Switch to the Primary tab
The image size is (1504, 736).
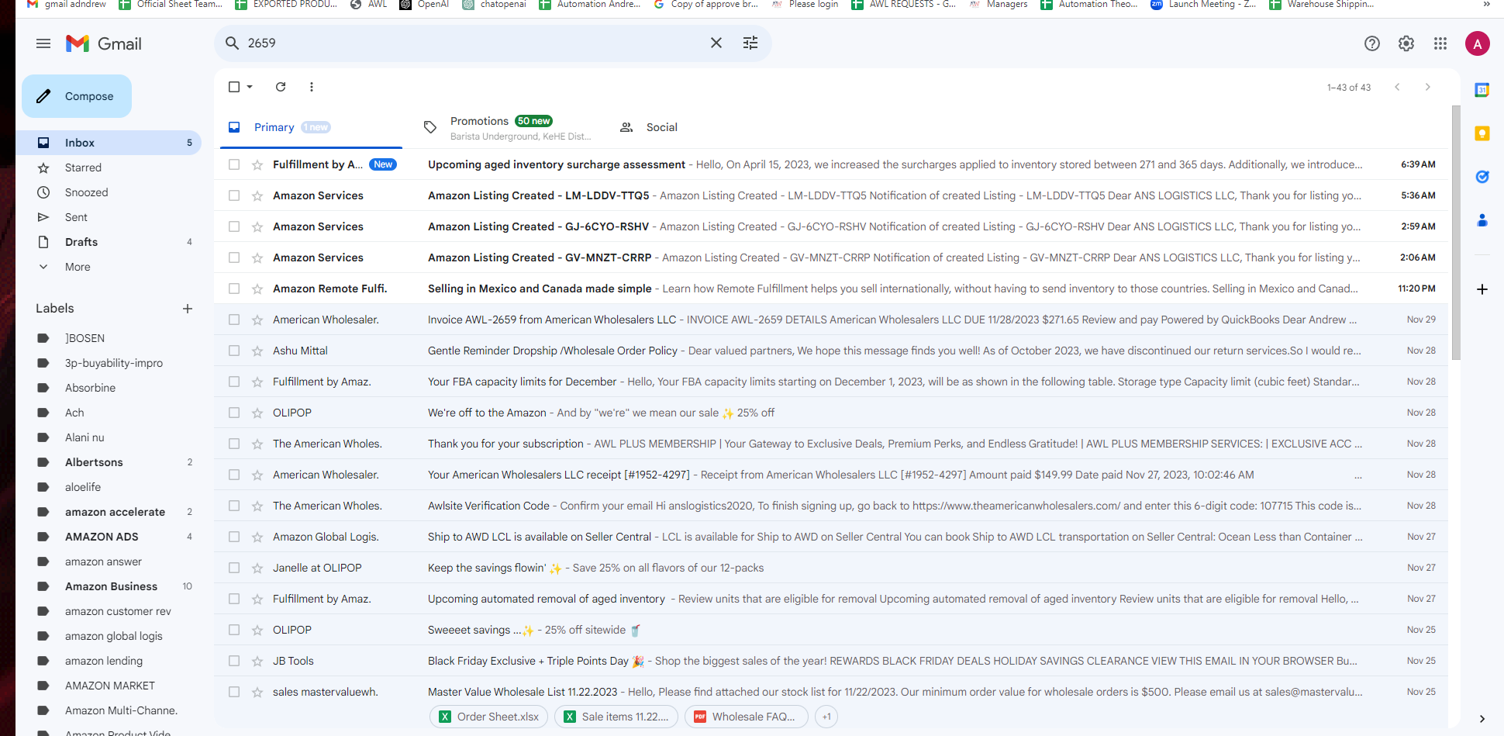[311, 127]
